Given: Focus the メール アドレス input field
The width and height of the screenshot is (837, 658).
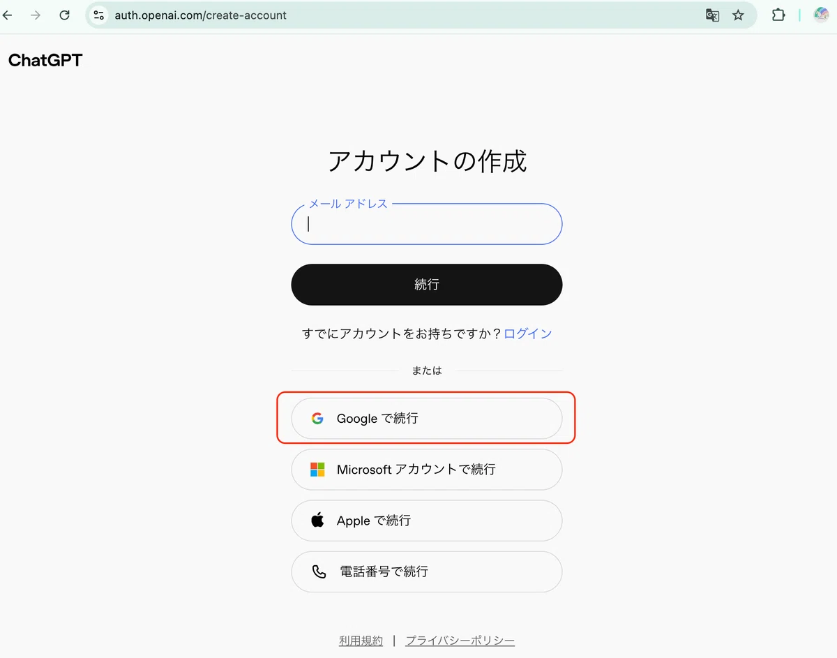Looking at the screenshot, I should pos(427,224).
